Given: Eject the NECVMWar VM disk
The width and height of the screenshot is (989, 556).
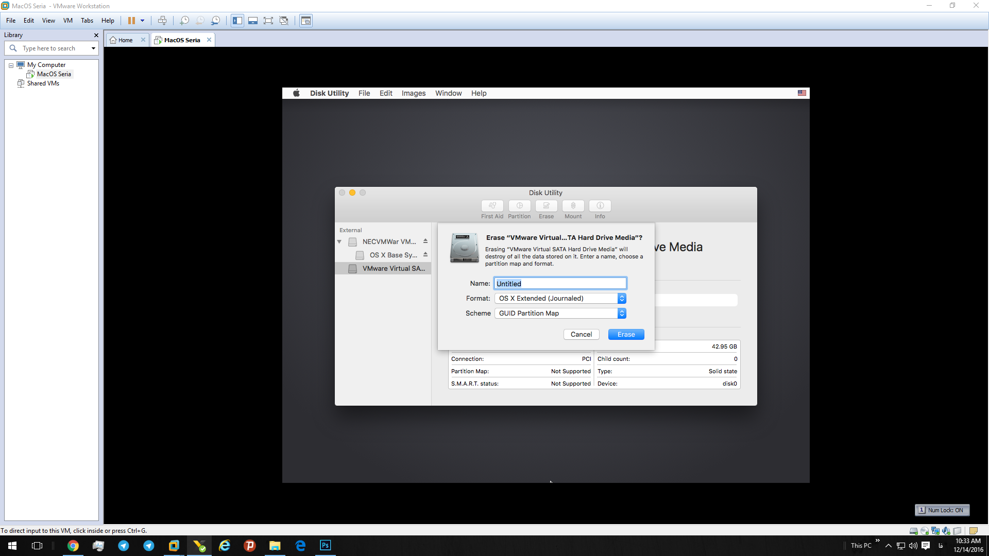Looking at the screenshot, I should tap(425, 241).
